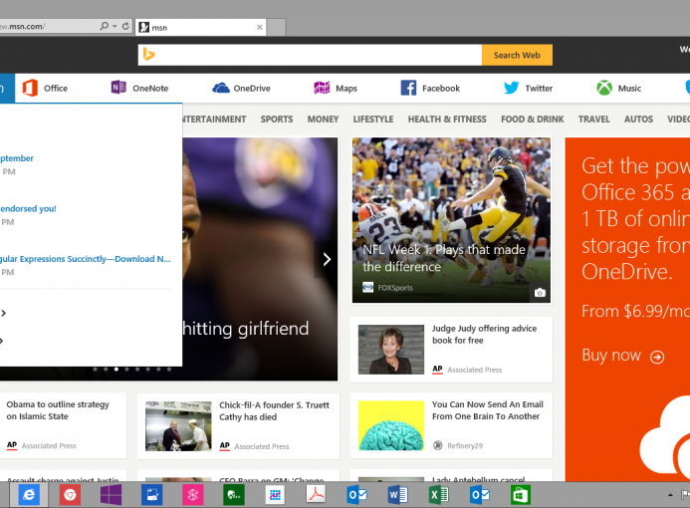
Task: Open the Maps icon
Action: [322, 88]
